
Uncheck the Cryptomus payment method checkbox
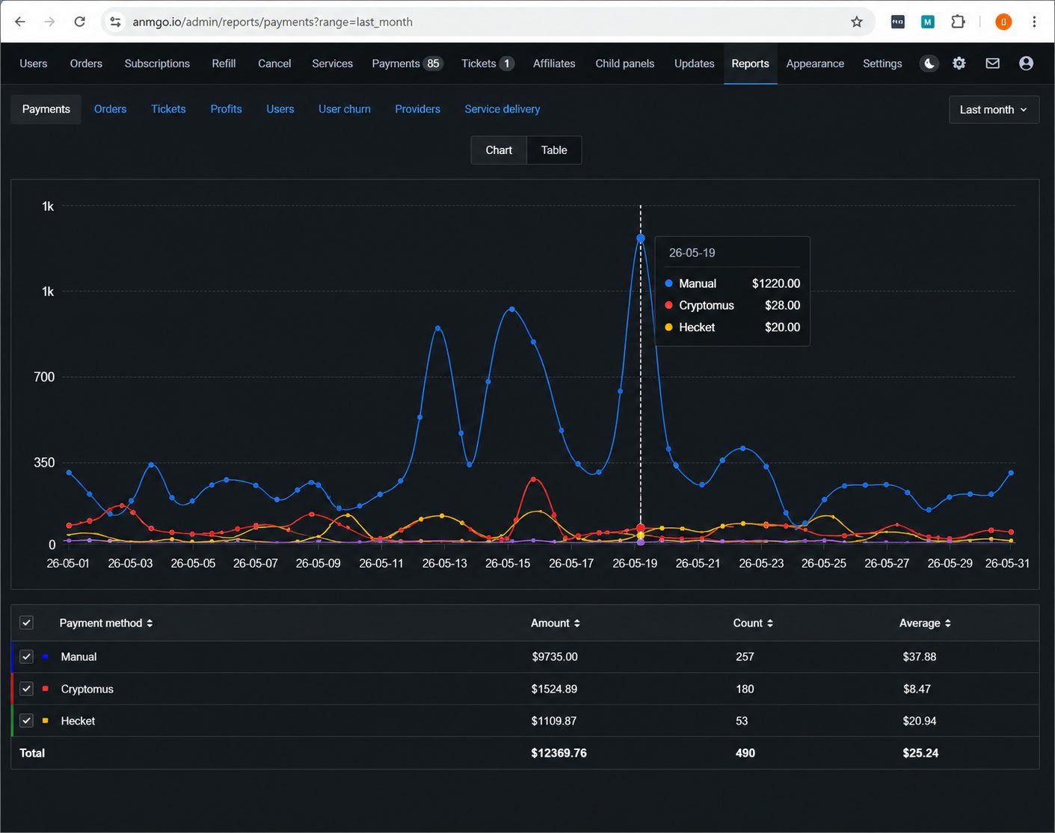27,689
